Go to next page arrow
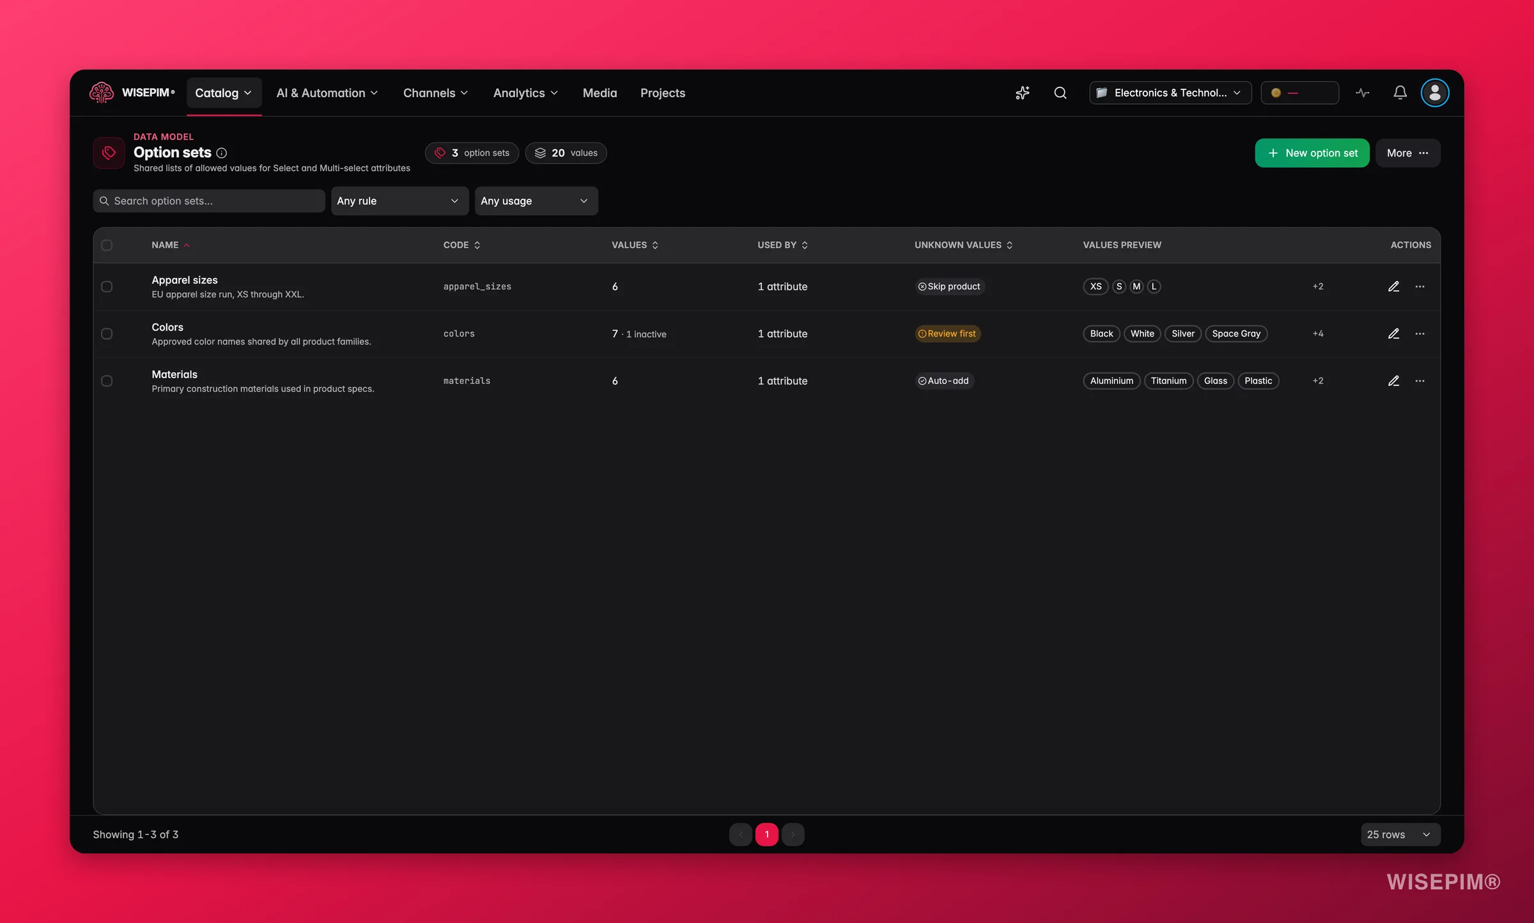This screenshot has width=1534, height=923. pyautogui.click(x=793, y=834)
